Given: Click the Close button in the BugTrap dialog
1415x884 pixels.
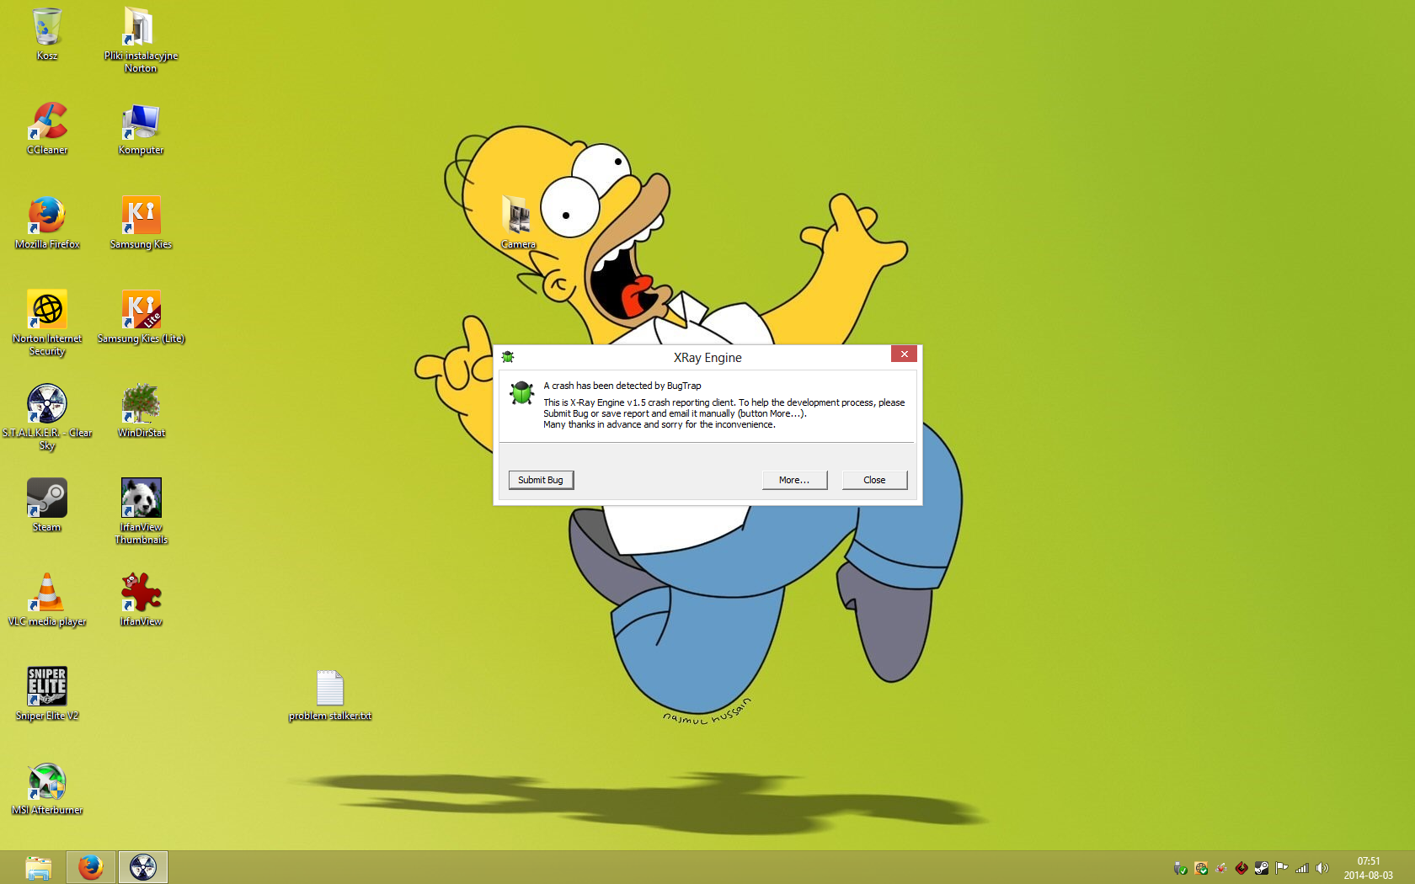Looking at the screenshot, I should click(x=874, y=480).
